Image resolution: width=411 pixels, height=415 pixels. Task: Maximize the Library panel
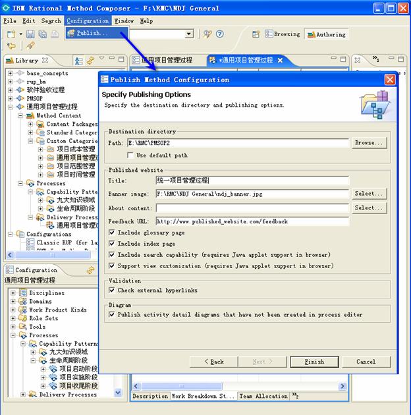[x=121, y=59]
